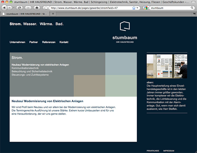Image resolution: width=197 pixels, height=153 pixels.
Task: Select Beleuchtung und Sicherheitstechnik submenu item
Action: pos(32,71)
